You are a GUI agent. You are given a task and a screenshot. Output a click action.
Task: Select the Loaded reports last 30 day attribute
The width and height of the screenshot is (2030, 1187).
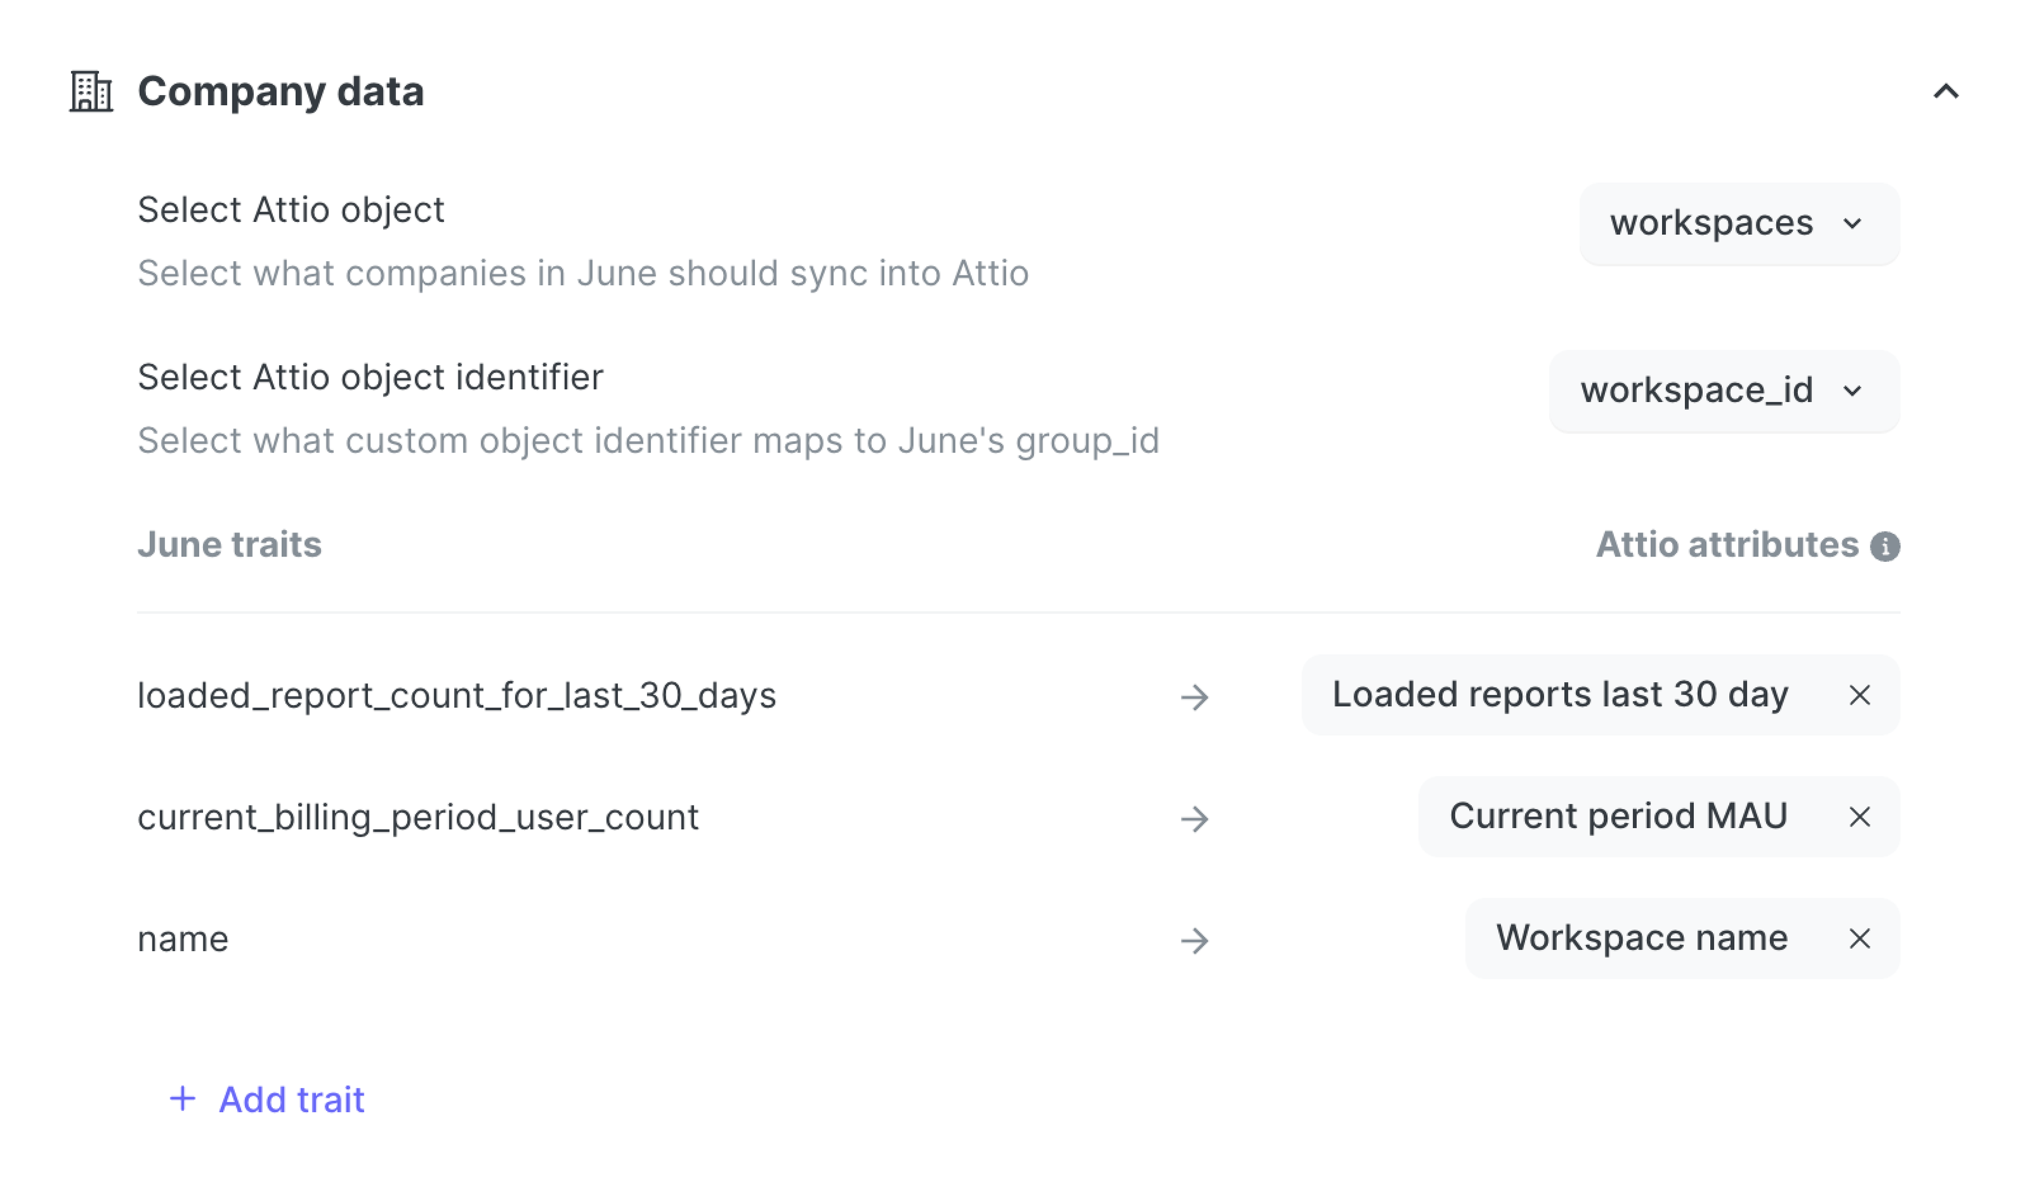[1560, 695]
